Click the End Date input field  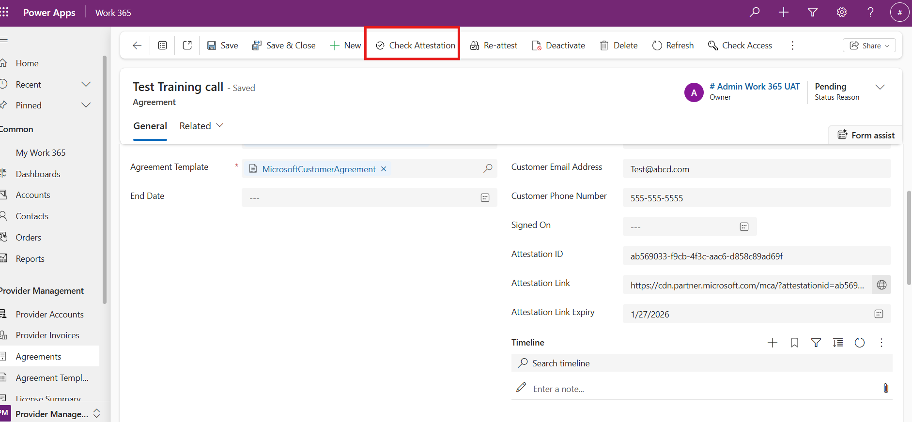point(370,197)
